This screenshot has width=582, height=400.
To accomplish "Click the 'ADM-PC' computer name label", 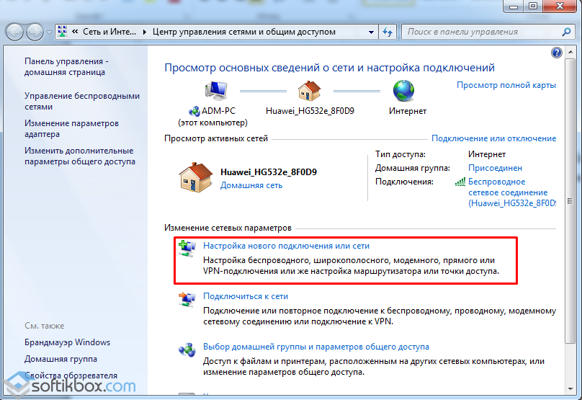I will click(218, 111).
